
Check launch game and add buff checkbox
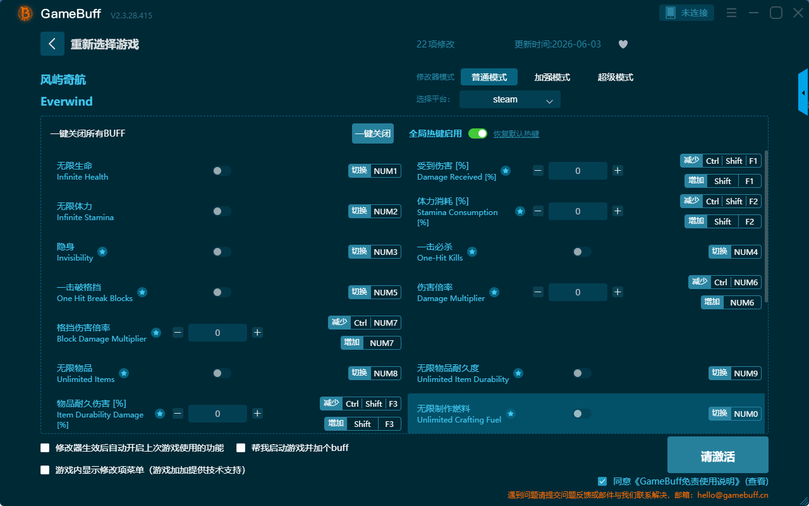tap(241, 448)
